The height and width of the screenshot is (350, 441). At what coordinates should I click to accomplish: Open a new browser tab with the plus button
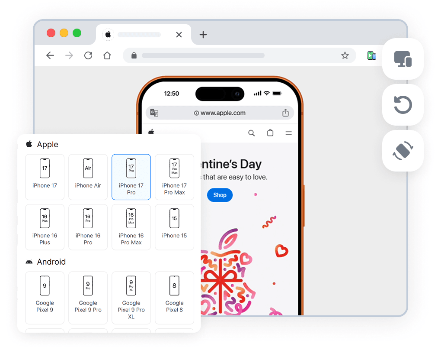point(203,35)
